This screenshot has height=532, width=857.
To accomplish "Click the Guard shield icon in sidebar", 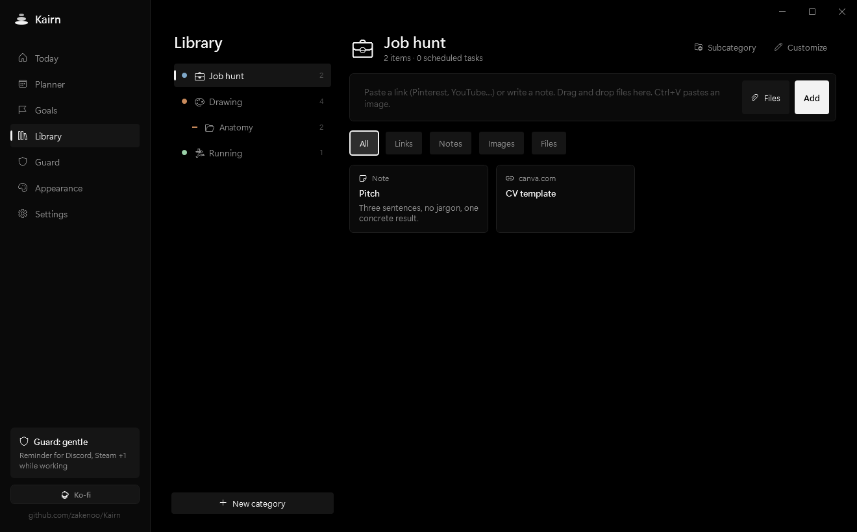I will 23,162.
